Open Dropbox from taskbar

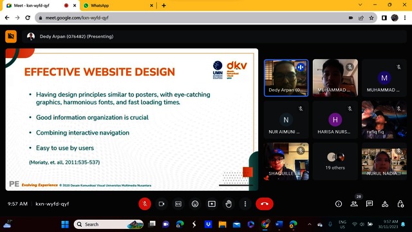point(209,224)
